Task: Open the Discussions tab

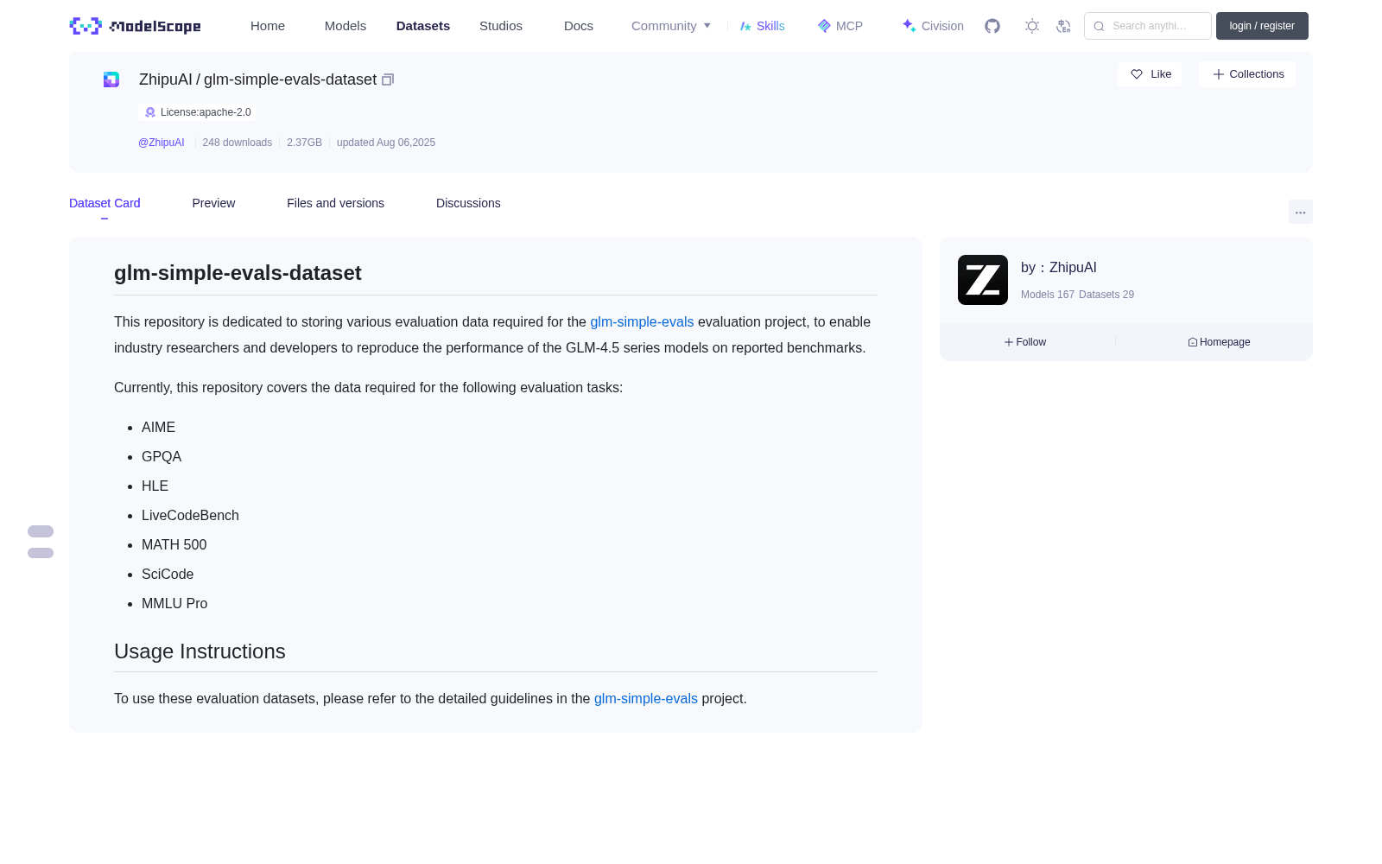Action: click(x=468, y=203)
